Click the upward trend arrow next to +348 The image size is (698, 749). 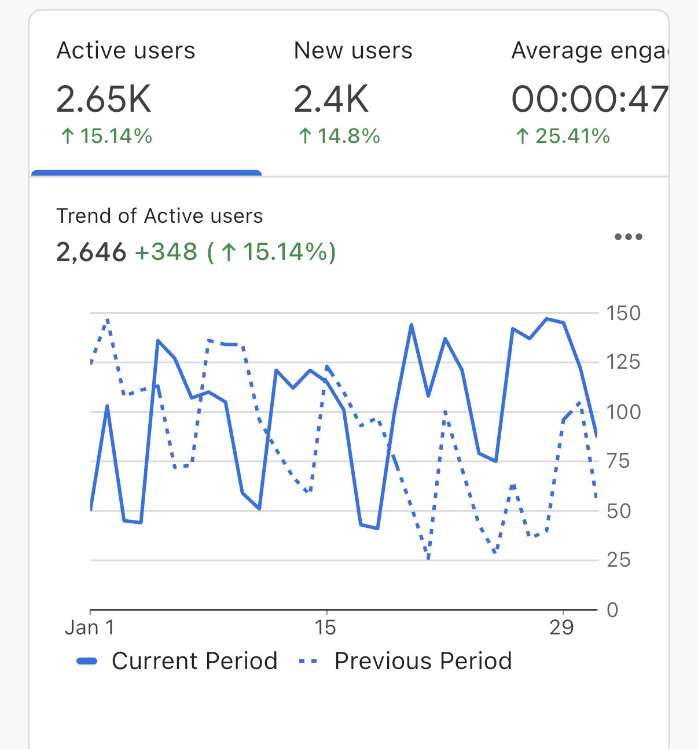pyautogui.click(x=231, y=252)
